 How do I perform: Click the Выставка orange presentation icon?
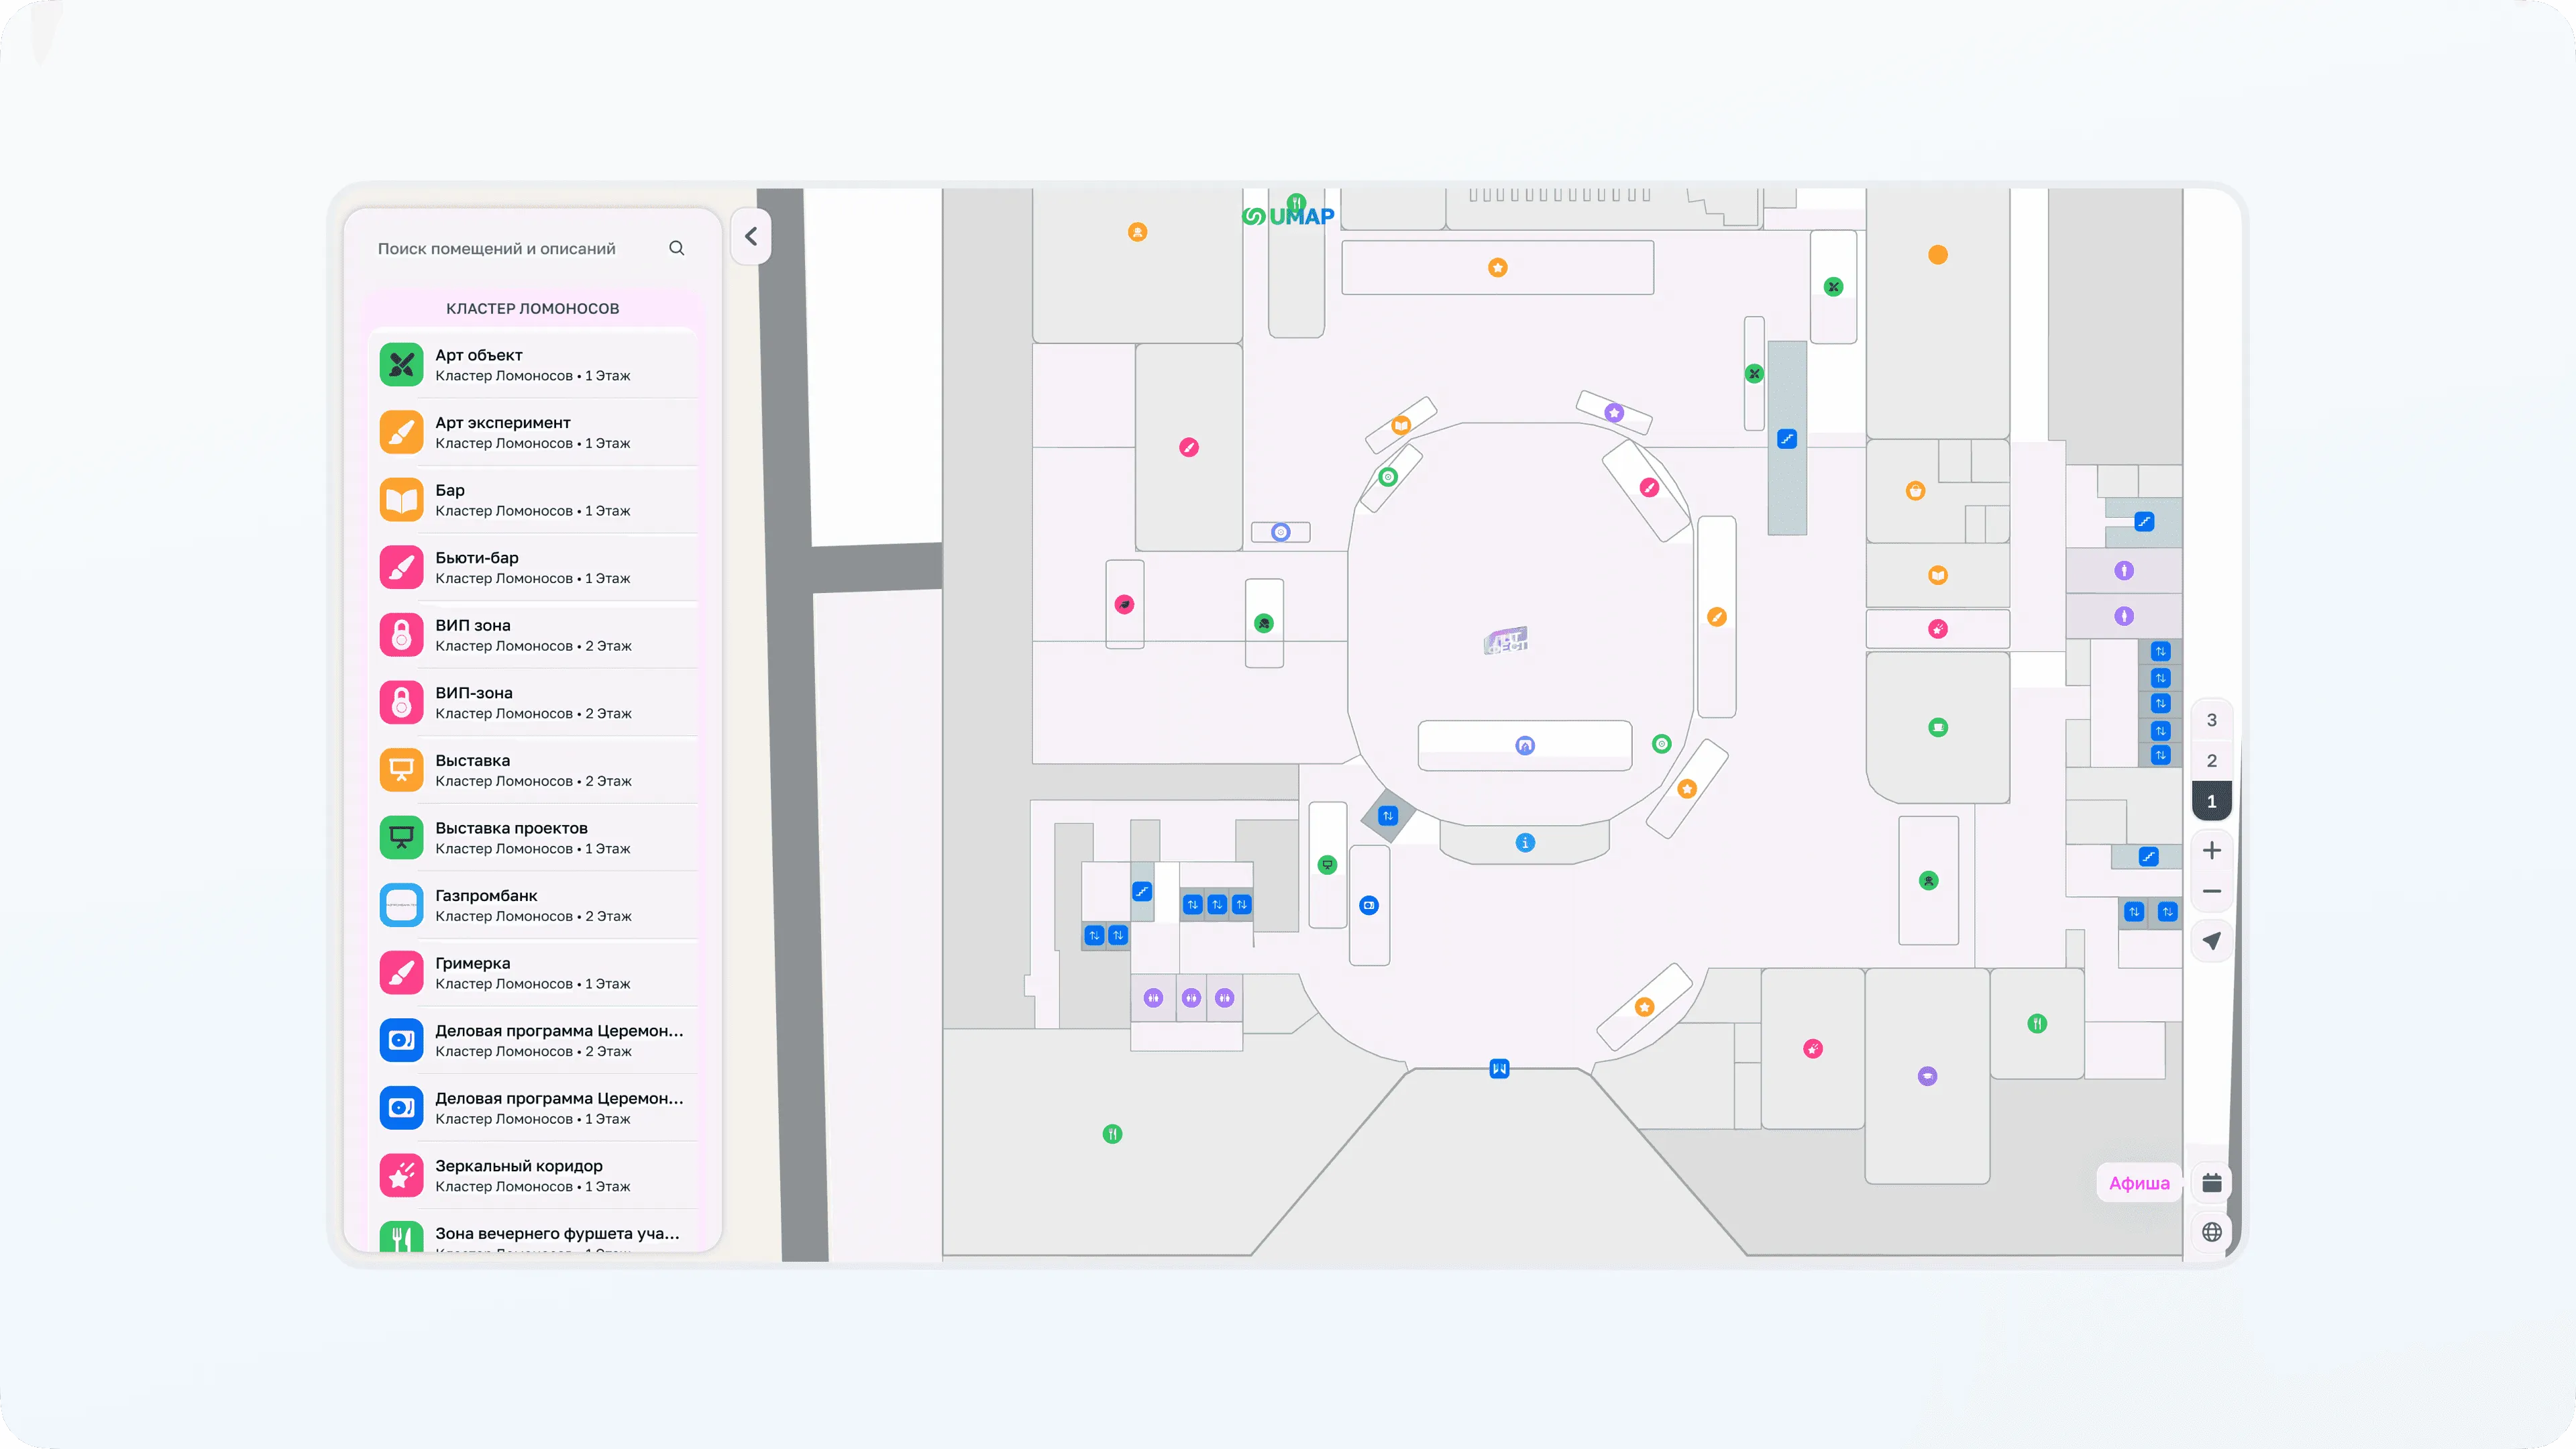tap(402, 770)
